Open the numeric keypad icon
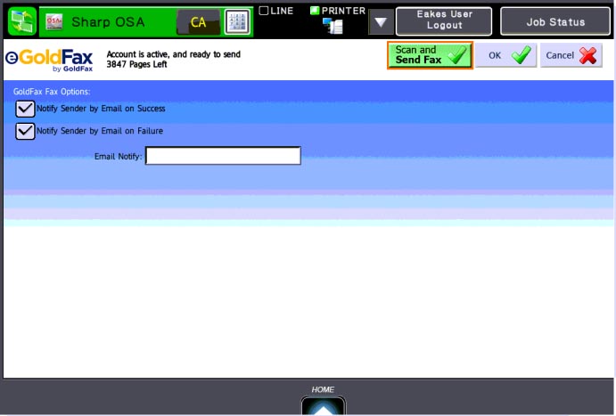The image size is (616, 416). point(237,22)
